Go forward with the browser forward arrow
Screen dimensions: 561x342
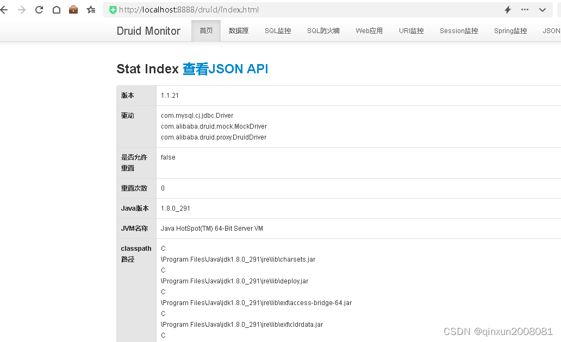click(21, 10)
